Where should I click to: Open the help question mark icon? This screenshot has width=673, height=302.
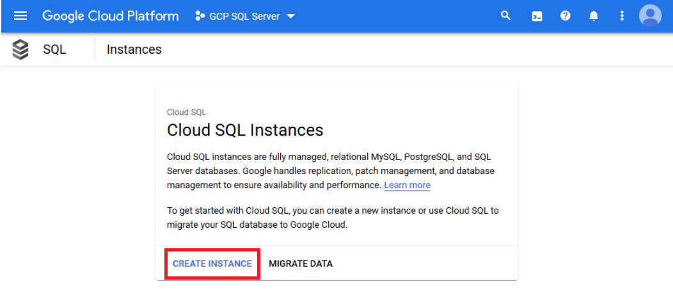coord(566,16)
